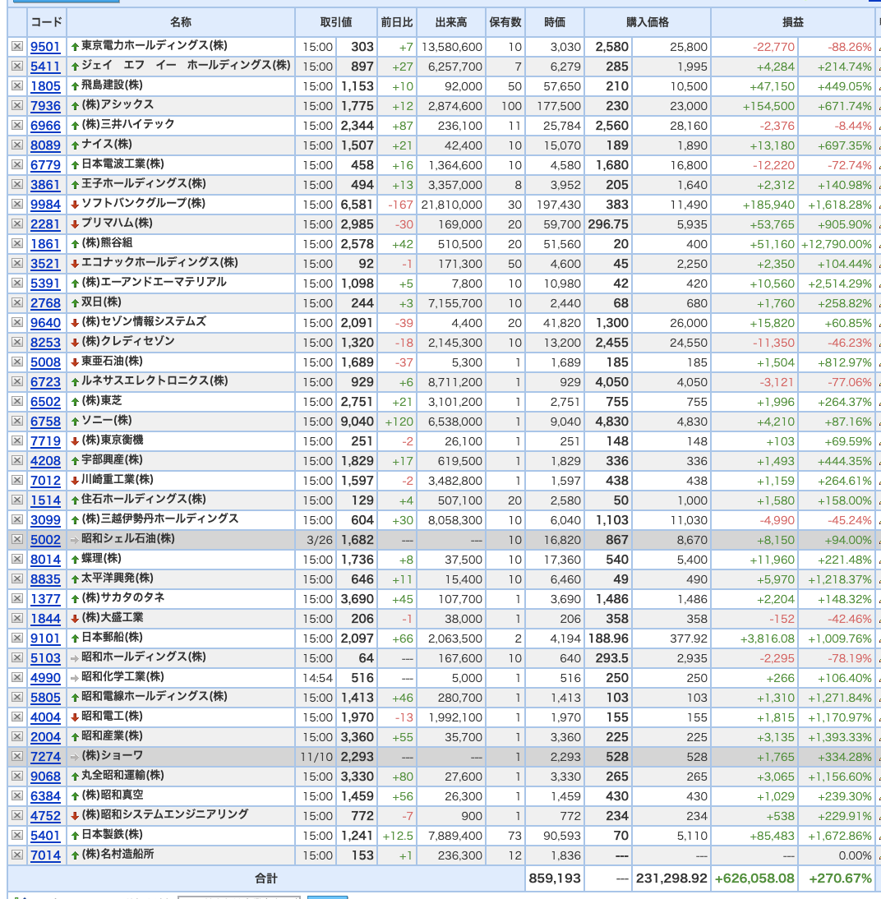Screen dimensions: 881x899
Task: Open stock code link 5411
Action: point(45,67)
